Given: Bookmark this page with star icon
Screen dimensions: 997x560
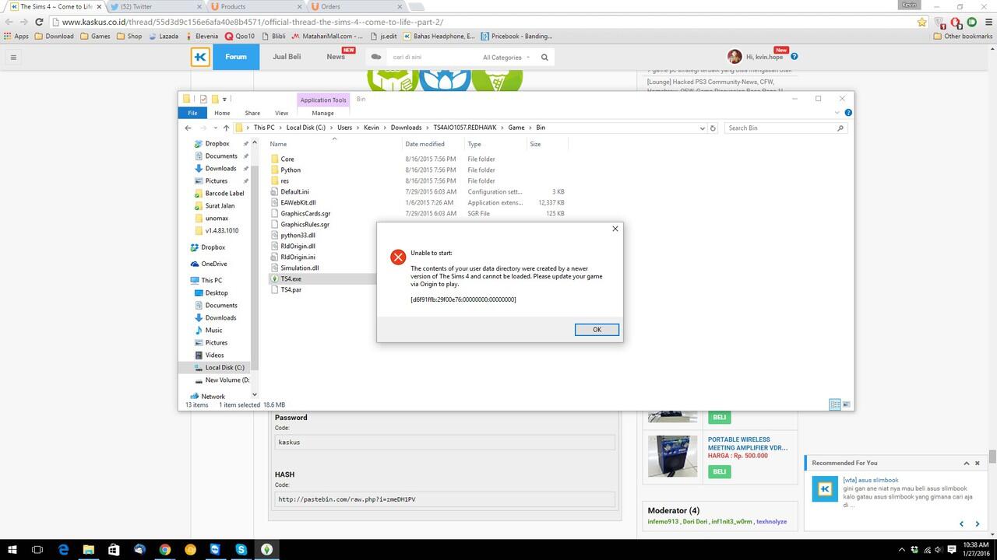Looking at the screenshot, I should coord(922,22).
